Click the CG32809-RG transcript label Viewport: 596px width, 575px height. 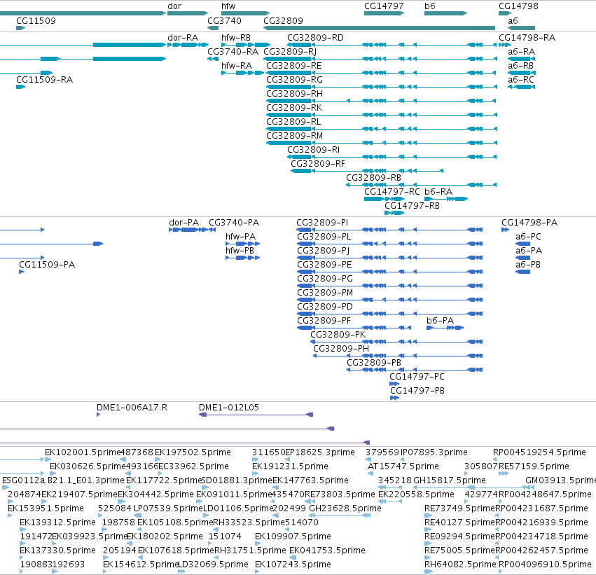pos(295,80)
